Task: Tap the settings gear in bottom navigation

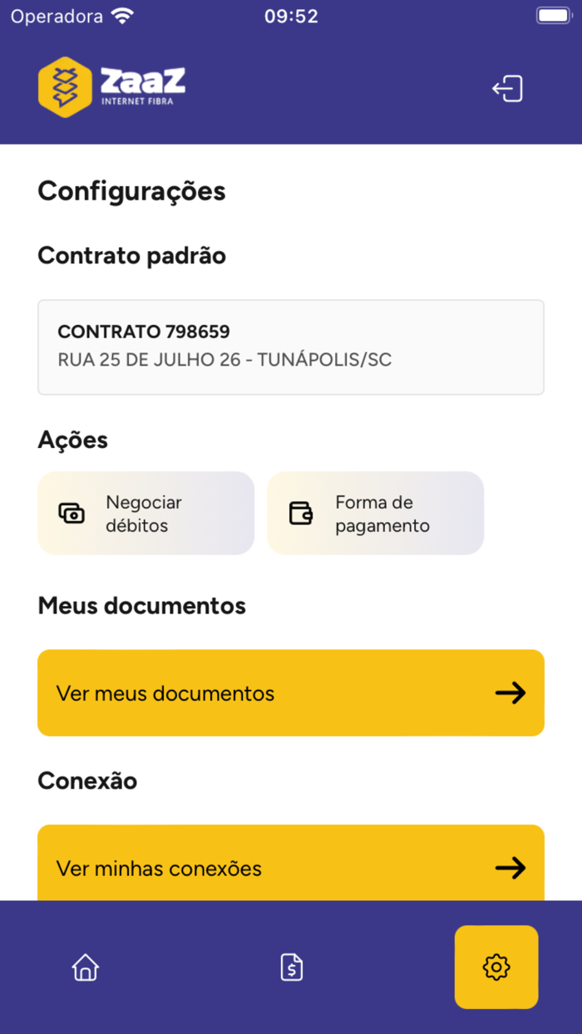Action: [x=496, y=967]
